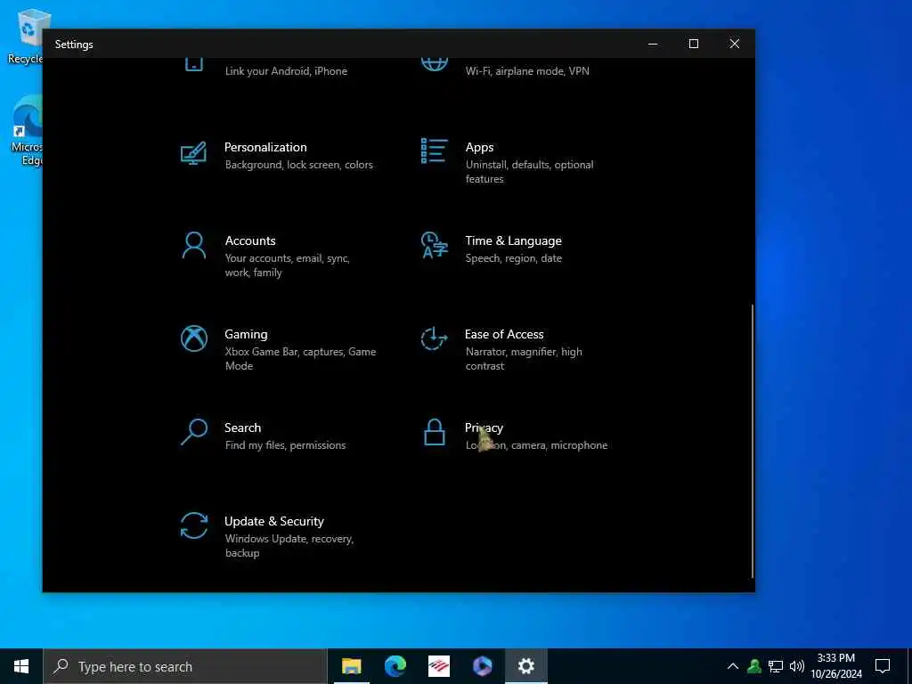This screenshot has width=912, height=684.
Task: Click "Speech, region, date" description
Action: pyautogui.click(x=514, y=258)
